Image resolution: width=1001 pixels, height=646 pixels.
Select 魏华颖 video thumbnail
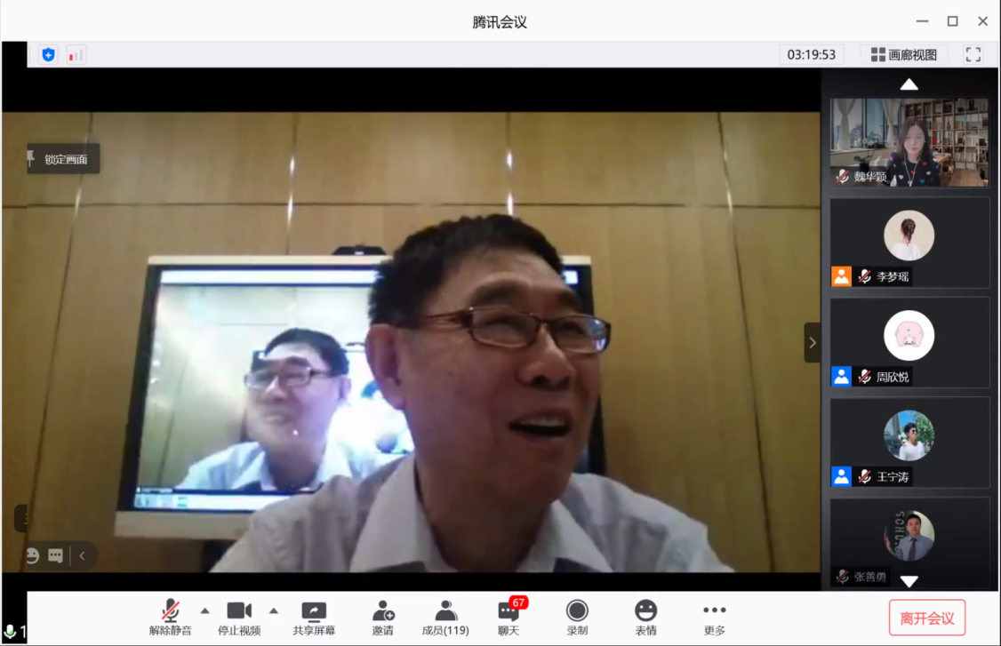(909, 142)
